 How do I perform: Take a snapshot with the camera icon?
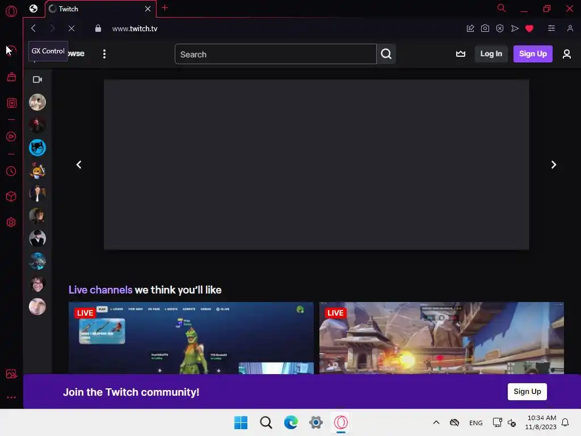pos(485,28)
